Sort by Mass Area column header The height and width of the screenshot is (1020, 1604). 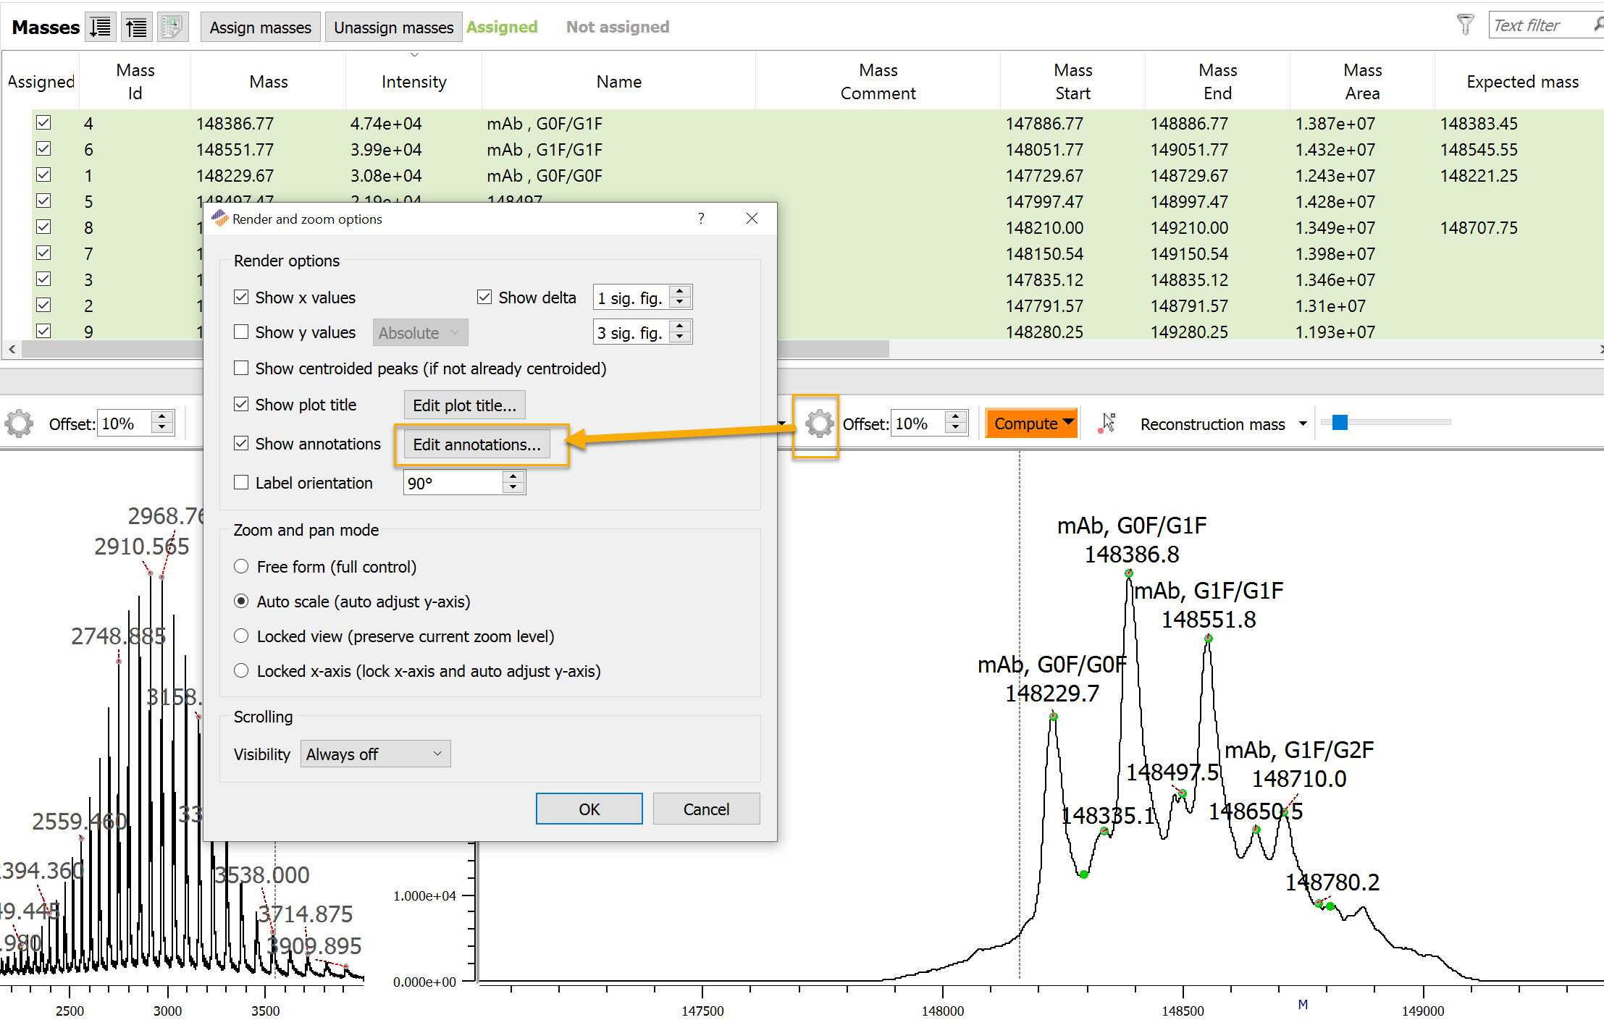tap(1362, 82)
